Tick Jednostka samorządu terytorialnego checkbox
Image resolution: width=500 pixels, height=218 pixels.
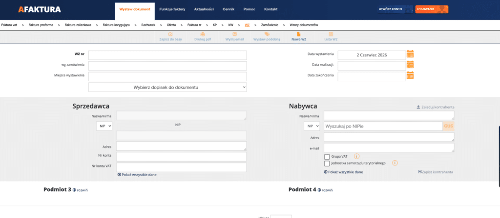click(x=327, y=163)
